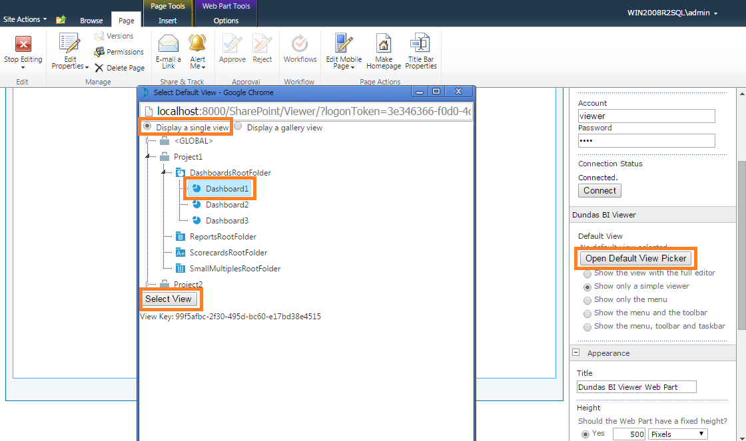
Task: Open the Options tab under Web Part Tools
Action: click(x=226, y=21)
